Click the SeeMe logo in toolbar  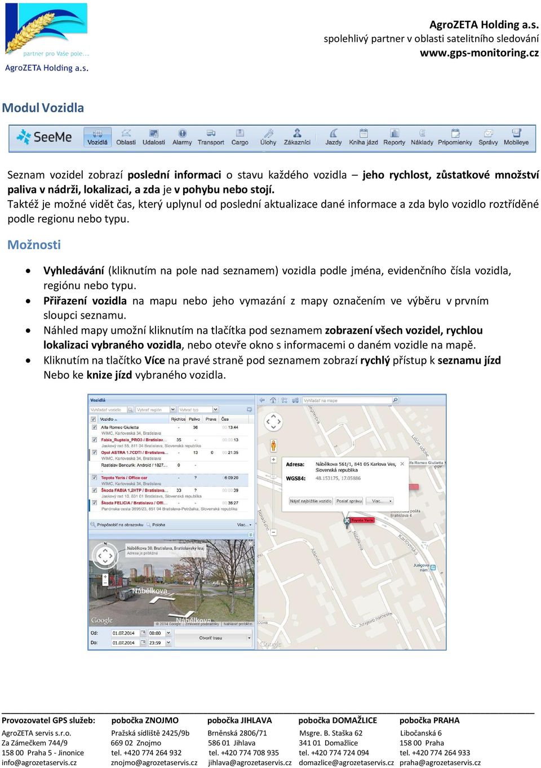click(45, 137)
